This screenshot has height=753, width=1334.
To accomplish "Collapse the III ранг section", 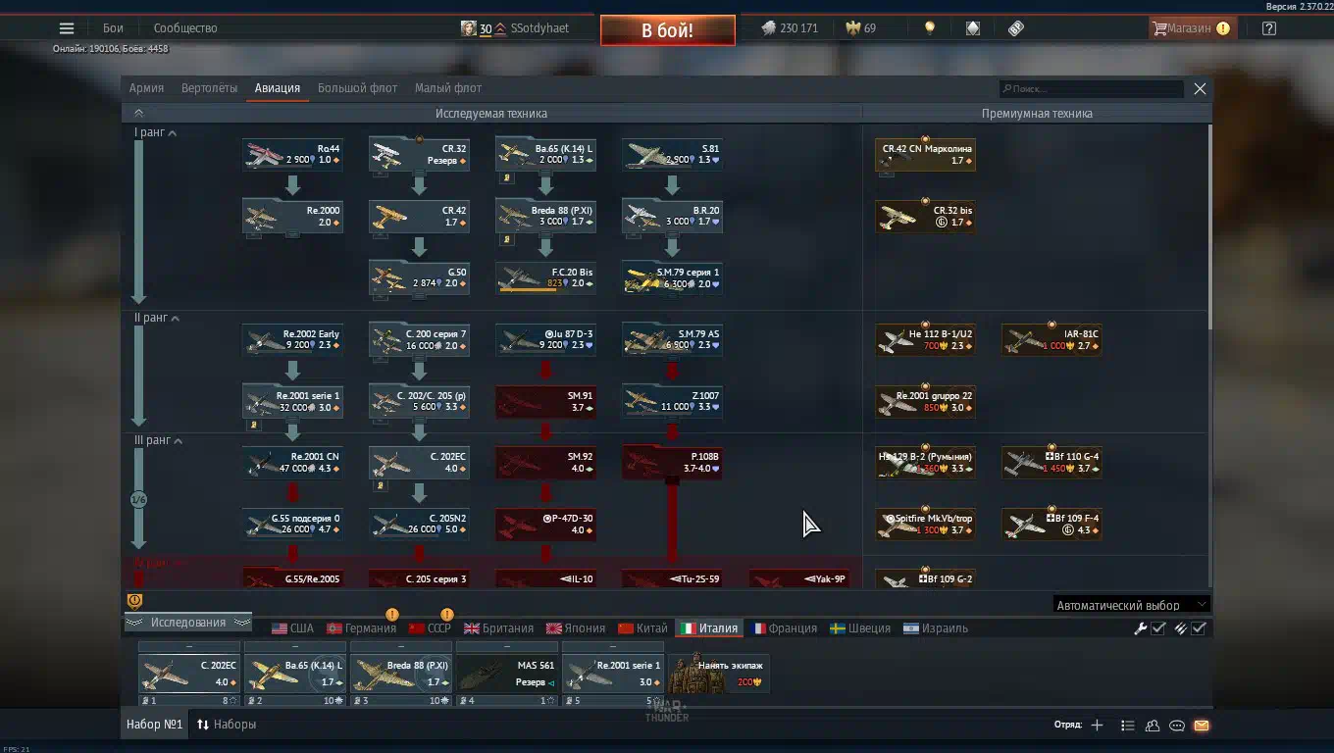I will [159, 440].
